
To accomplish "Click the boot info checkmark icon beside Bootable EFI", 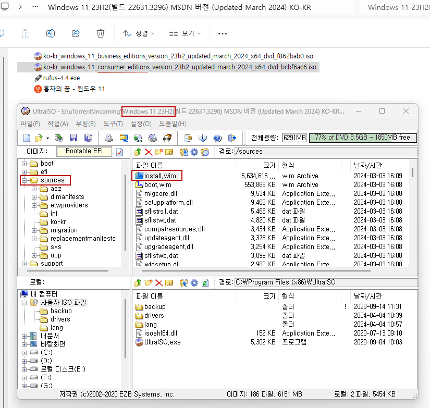I will 120,152.
